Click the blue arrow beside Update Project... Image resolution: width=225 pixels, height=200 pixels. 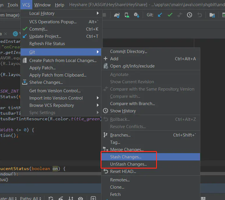coord(25,36)
